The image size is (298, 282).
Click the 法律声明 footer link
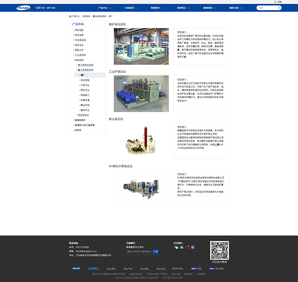click(x=201, y=274)
